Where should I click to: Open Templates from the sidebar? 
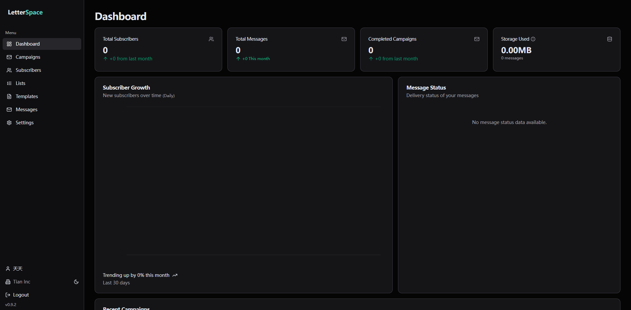42,96
